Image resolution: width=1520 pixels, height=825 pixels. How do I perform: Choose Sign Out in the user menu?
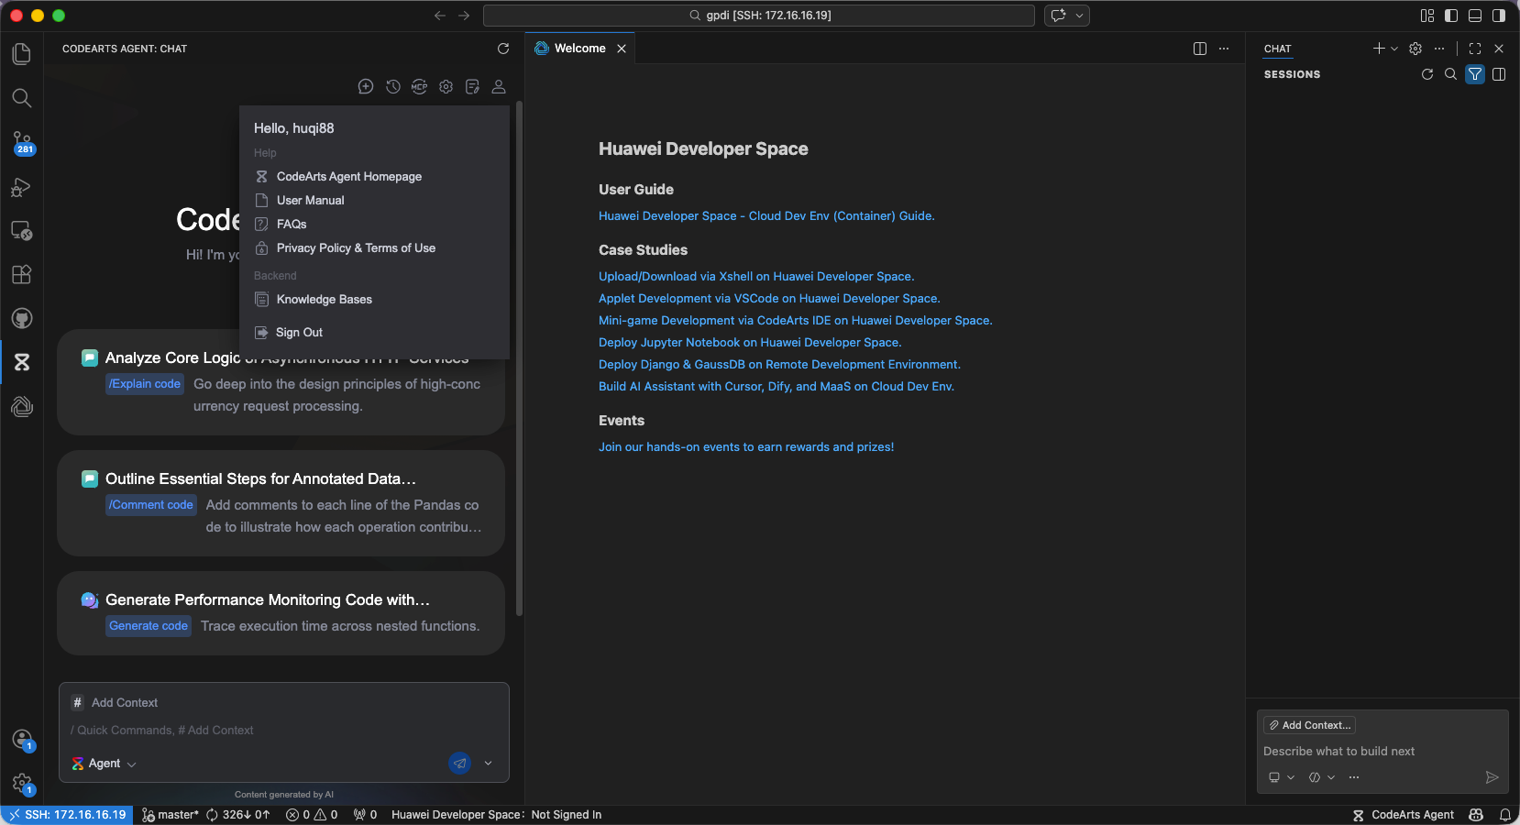299,333
